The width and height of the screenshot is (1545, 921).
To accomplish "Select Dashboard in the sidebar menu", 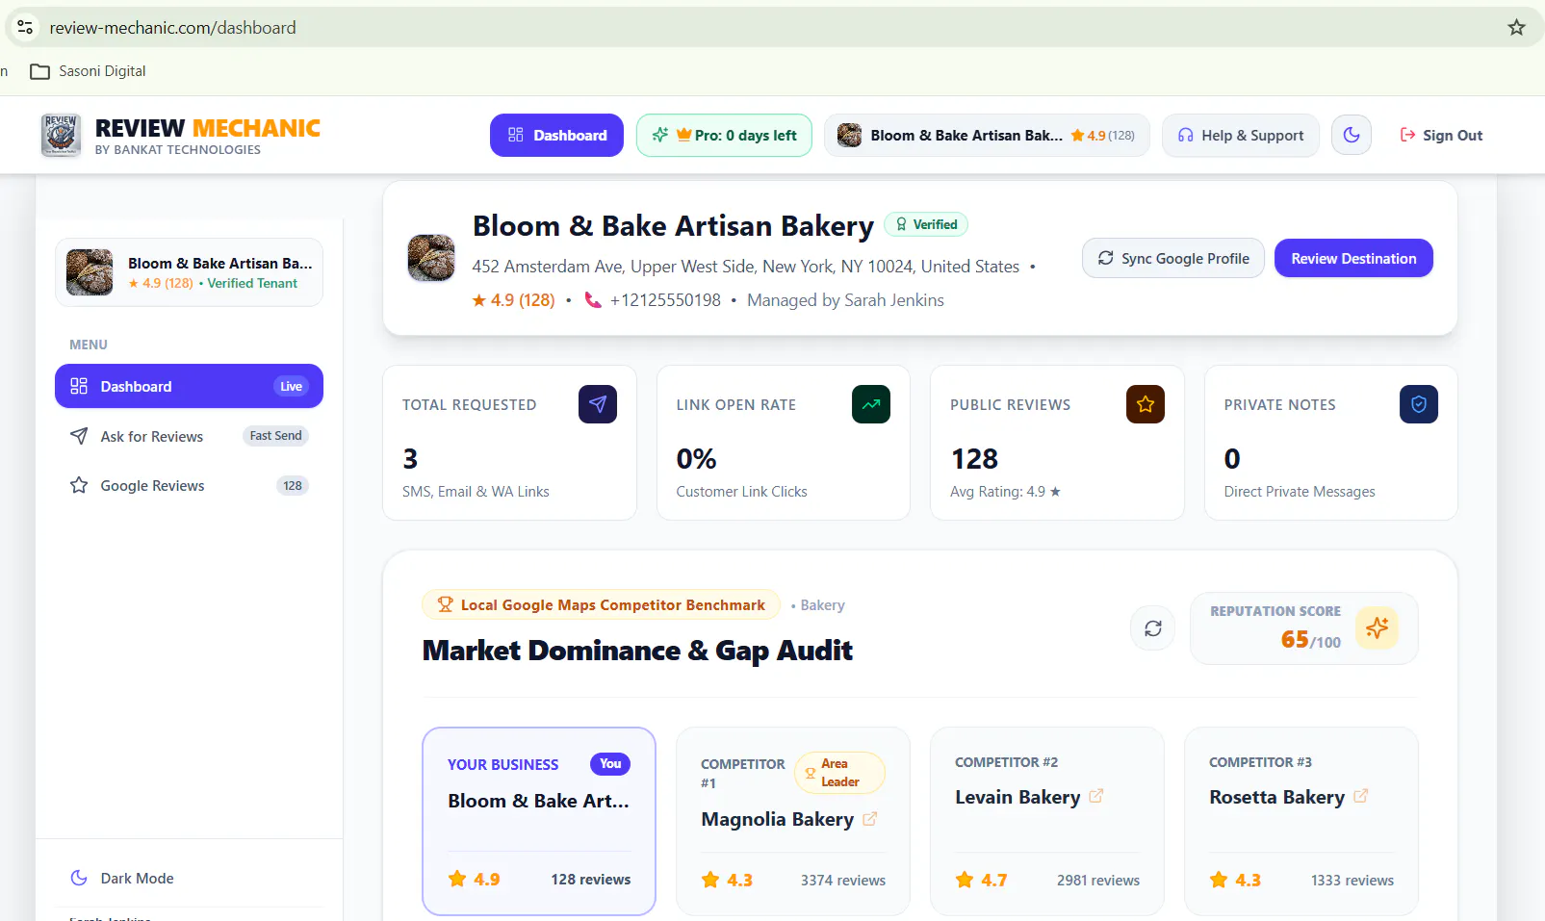I will [x=189, y=386].
